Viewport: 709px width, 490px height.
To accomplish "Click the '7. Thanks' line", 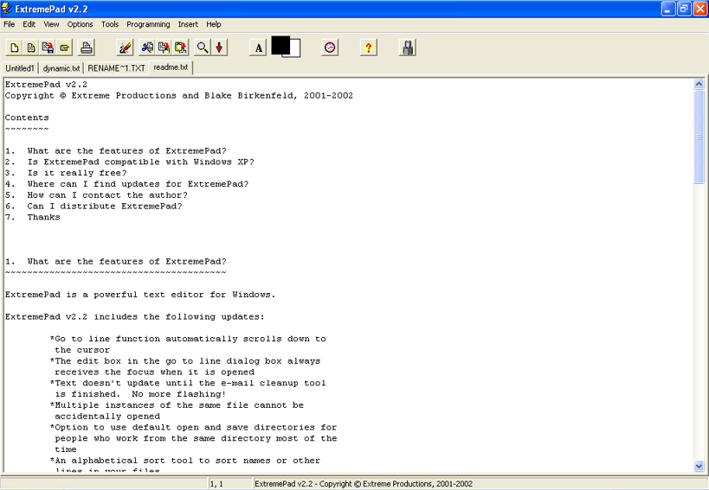I will (33, 217).
